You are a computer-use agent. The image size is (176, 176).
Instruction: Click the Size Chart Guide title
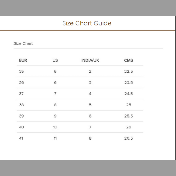(87, 23)
